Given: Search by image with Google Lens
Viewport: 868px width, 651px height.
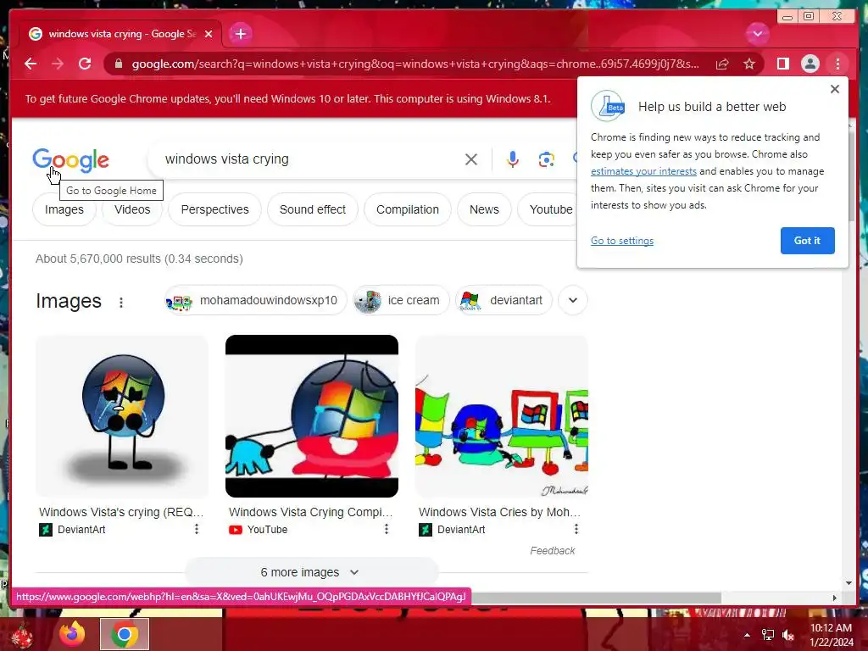Looking at the screenshot, I should pyautogui.click(x=546, y=159).
